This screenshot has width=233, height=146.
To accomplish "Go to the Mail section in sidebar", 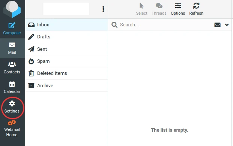I will pyautogui.click(x=12, y=48).
